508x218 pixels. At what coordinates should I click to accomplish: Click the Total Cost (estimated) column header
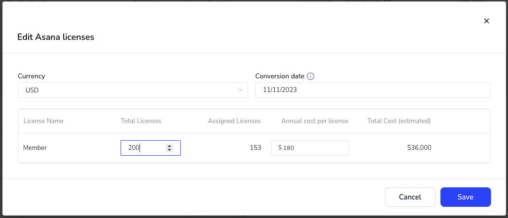399,121
